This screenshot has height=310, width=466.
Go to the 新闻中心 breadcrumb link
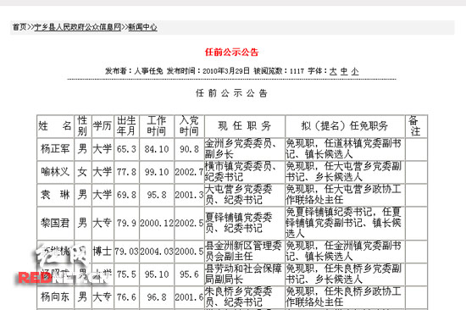point(142,27)
